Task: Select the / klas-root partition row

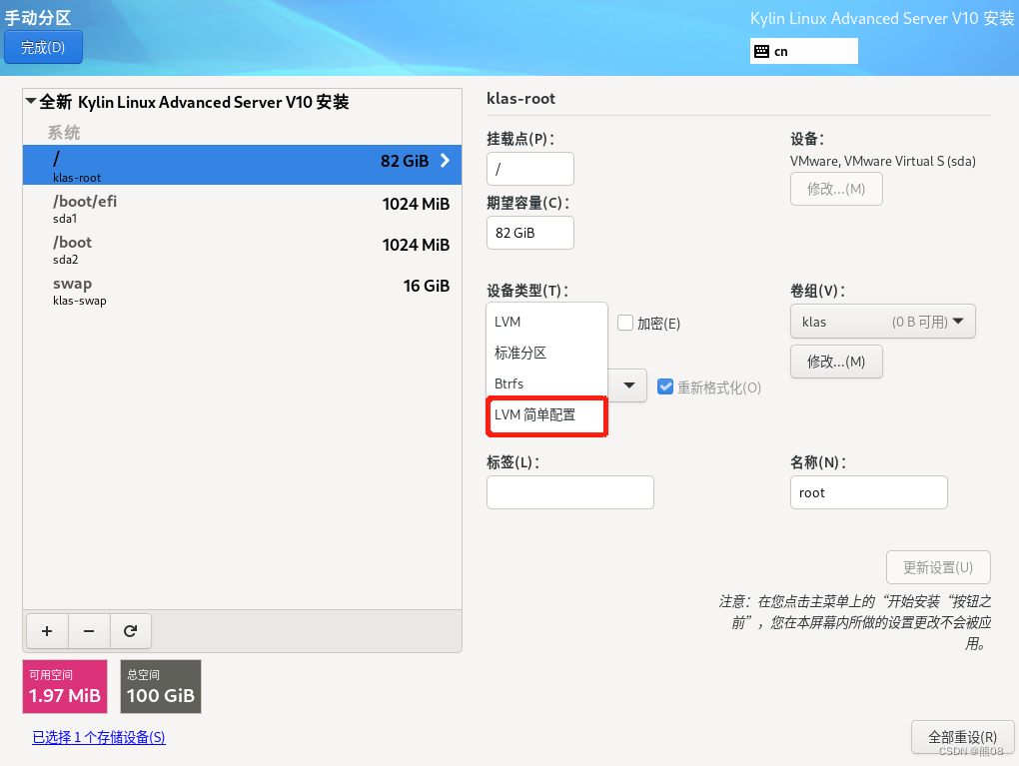Action: pyautogui.click(x=242, y=165)
